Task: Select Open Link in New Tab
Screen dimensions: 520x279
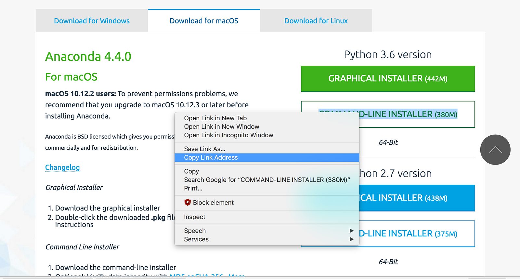Action: (215, 118)
